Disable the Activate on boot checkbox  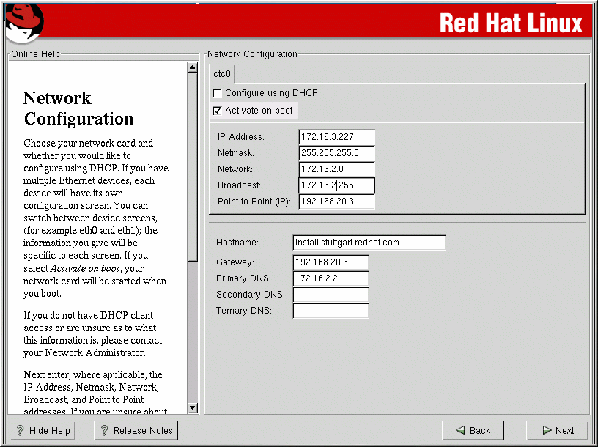click(x=218, y=111)
